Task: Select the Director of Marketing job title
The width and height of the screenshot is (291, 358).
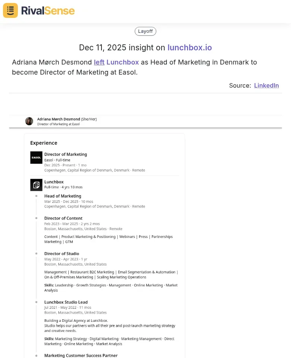Action: coord(66,154)
